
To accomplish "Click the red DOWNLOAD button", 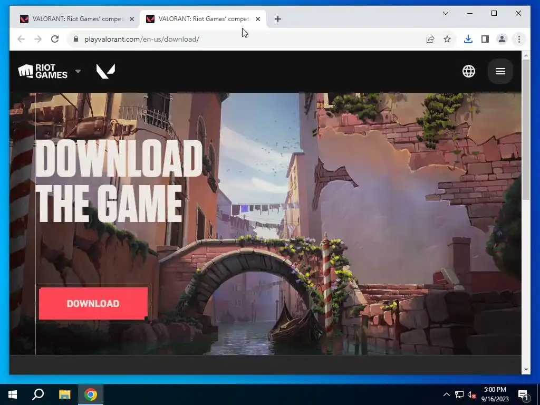I will [x=93, y=303].
